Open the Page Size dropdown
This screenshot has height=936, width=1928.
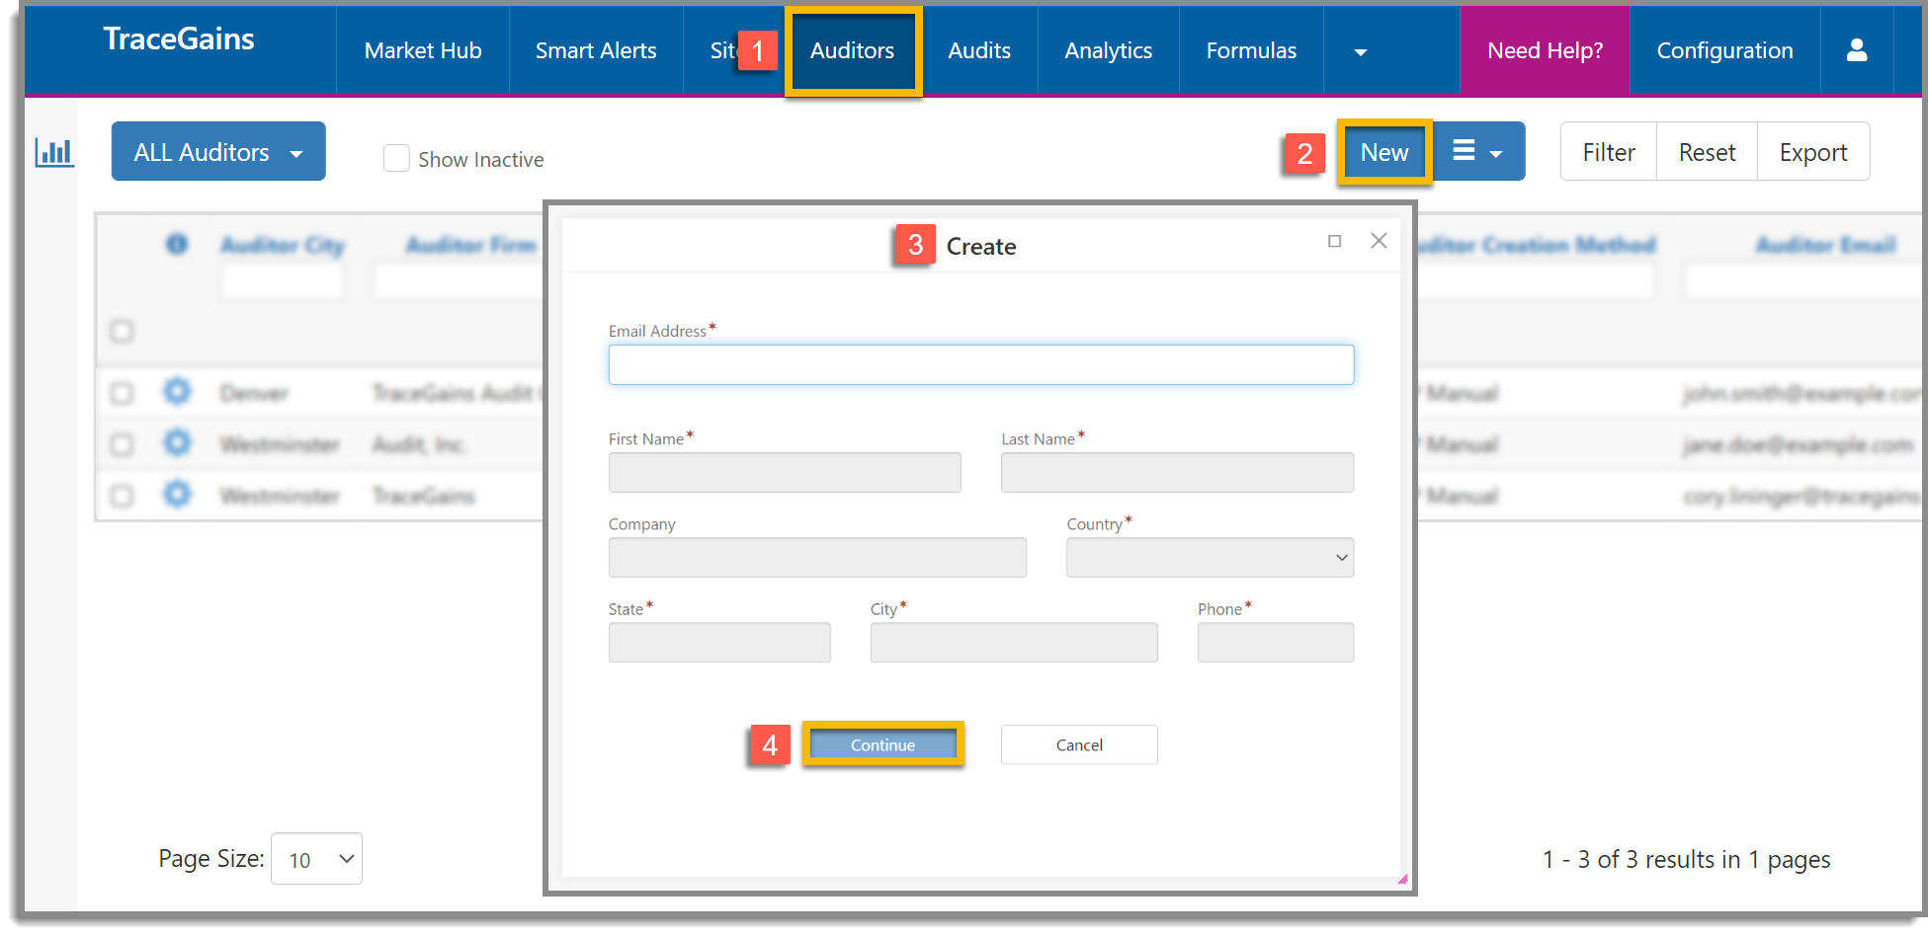coord(316,859)
